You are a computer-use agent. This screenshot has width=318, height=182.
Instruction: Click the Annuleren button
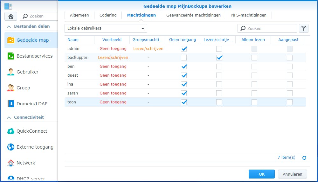[x=292, y=174]
